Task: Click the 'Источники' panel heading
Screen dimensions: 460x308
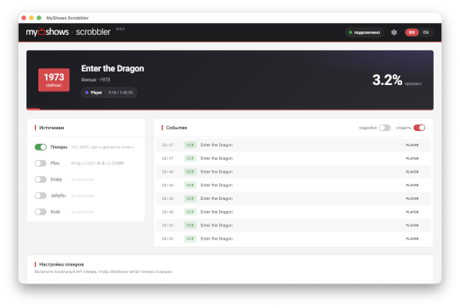Action: tap(52, 128)
